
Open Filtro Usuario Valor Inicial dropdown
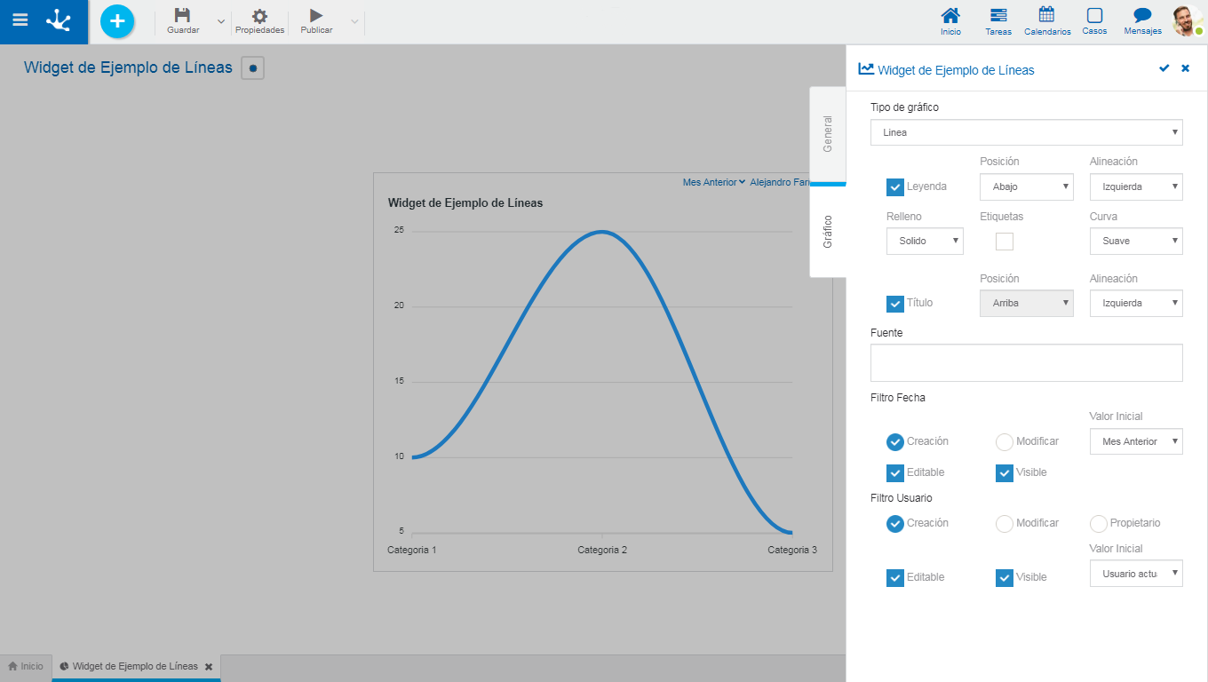point(1136,574)
